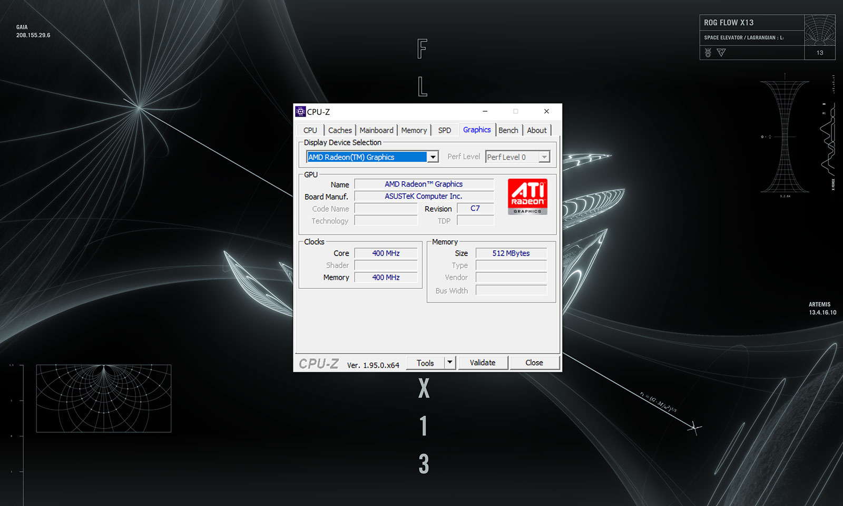
Task: Open the Caches tab
Action: coord(340,130)
